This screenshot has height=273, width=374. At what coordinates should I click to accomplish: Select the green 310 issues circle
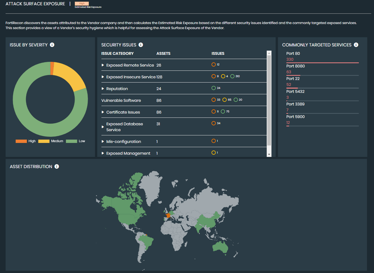coord(232,76)
